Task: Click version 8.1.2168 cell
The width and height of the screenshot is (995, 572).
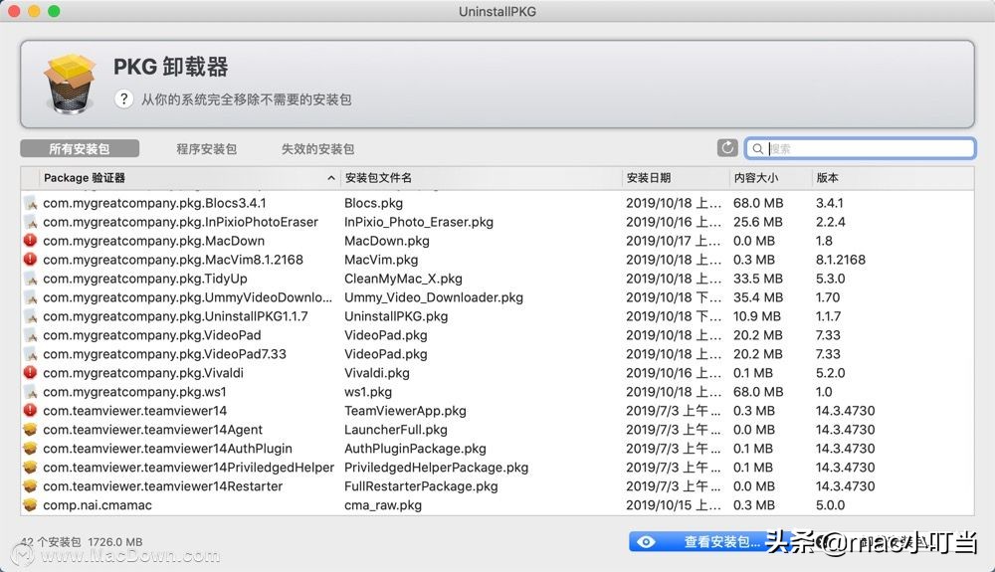Action: [x=840, y=260]
